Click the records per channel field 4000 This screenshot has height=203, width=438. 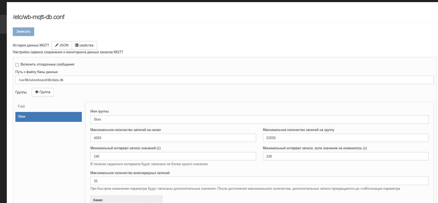pos(173,138)
